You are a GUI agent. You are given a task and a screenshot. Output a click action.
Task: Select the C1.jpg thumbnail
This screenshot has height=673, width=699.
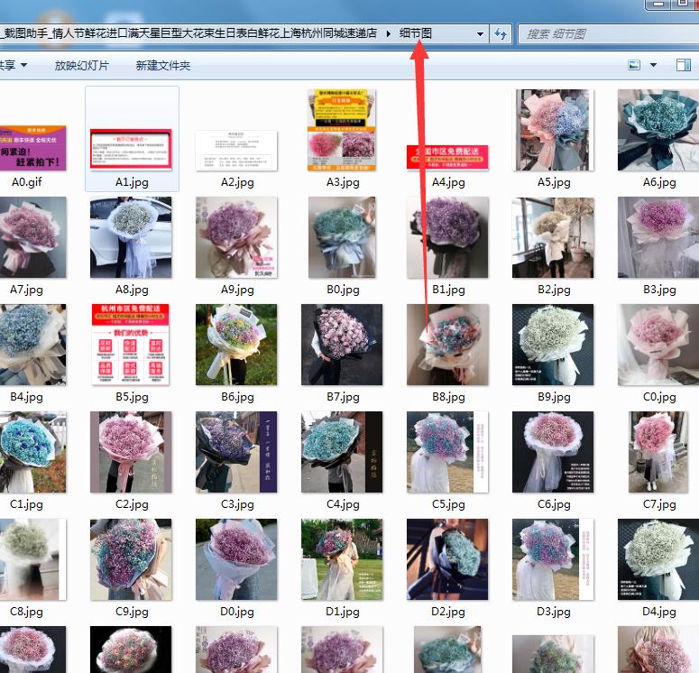pyautogui.click(x=33, y=452)
